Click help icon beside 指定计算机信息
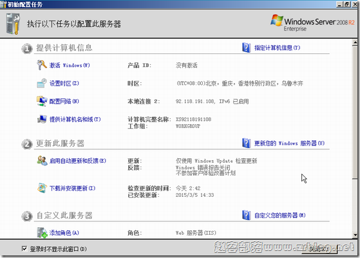This screenshot has height=258, width=360. click(247, 48)
